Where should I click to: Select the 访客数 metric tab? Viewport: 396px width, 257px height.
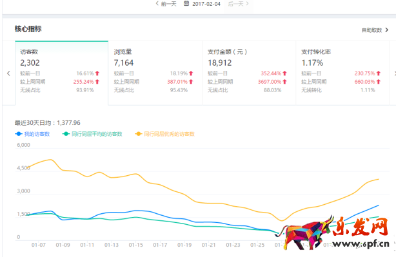[62, 73]
